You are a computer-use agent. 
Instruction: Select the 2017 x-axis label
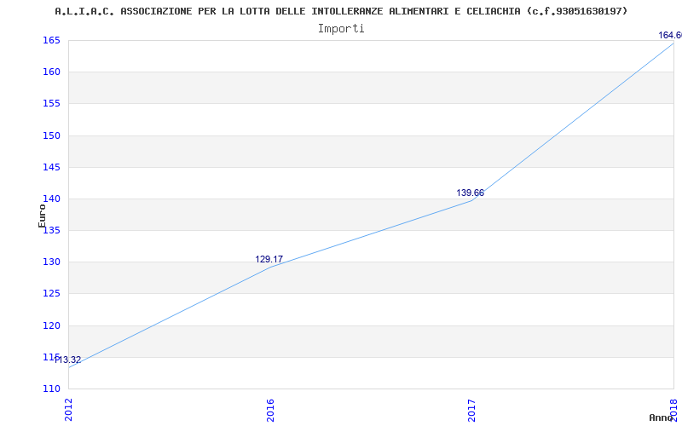472,410
